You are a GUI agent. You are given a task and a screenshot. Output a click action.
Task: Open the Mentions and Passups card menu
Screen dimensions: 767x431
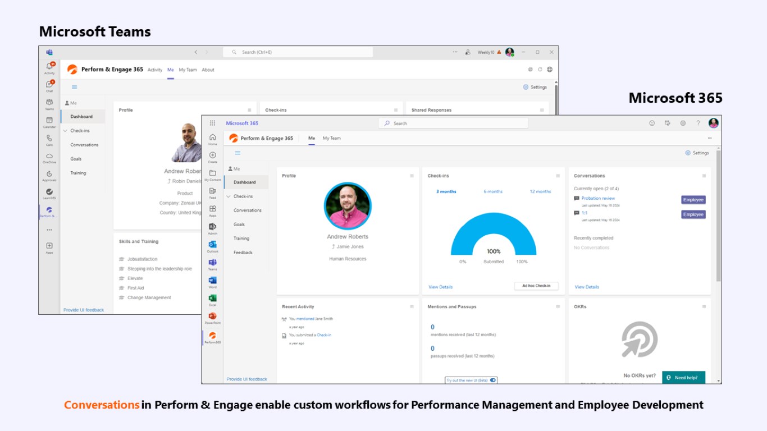(558, 307)
